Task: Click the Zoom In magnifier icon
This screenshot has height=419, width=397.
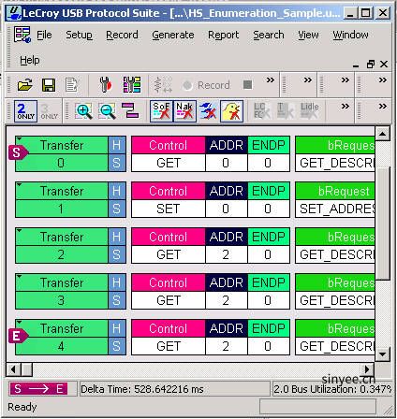Action: click(x=83, y=111)
